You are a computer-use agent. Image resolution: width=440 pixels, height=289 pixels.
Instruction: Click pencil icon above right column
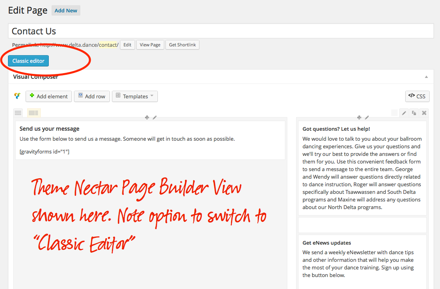tap(367, 118)
